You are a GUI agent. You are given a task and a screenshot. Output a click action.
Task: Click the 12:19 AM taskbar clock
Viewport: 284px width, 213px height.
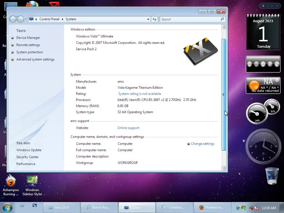[269, 208]
